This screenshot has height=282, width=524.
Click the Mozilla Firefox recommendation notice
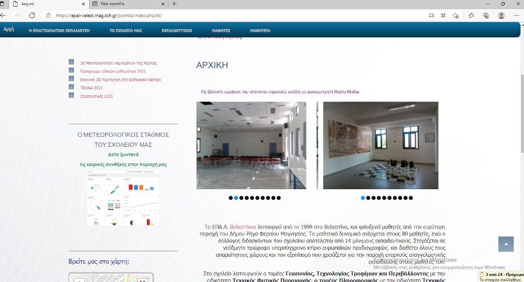(280, 92)
